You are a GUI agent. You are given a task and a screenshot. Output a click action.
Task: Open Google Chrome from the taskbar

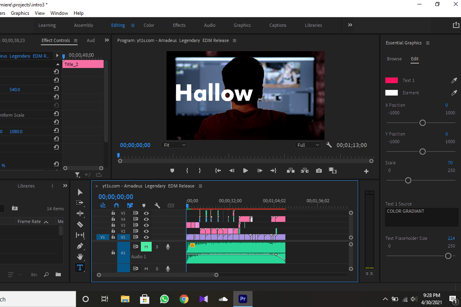coord(184,299)
